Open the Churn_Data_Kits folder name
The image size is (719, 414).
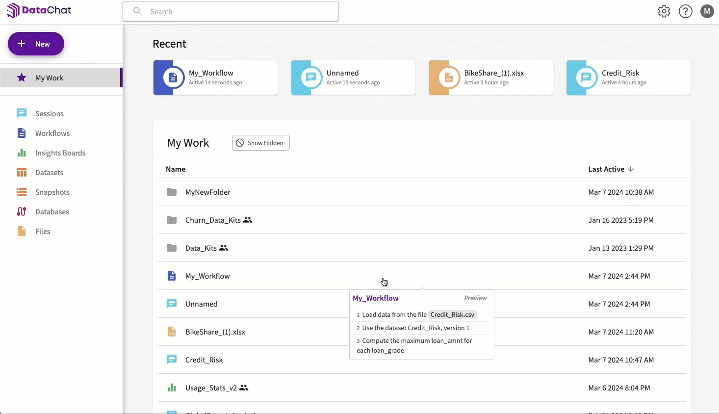tap(213, 220)
